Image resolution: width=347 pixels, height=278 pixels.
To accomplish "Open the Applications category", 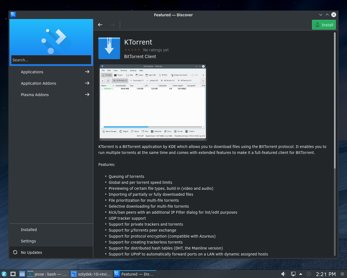I will coord(51,72).
